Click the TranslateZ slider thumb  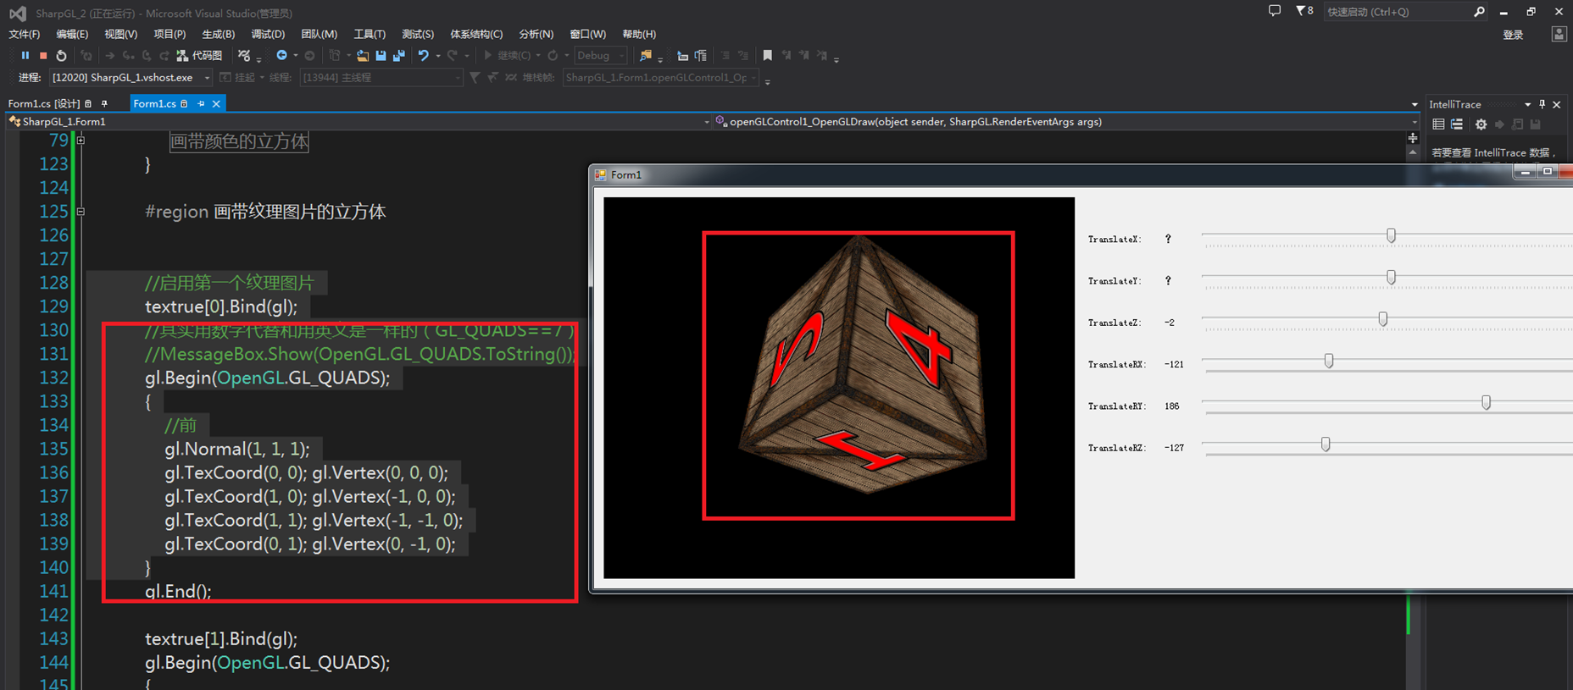(1383, 318)
